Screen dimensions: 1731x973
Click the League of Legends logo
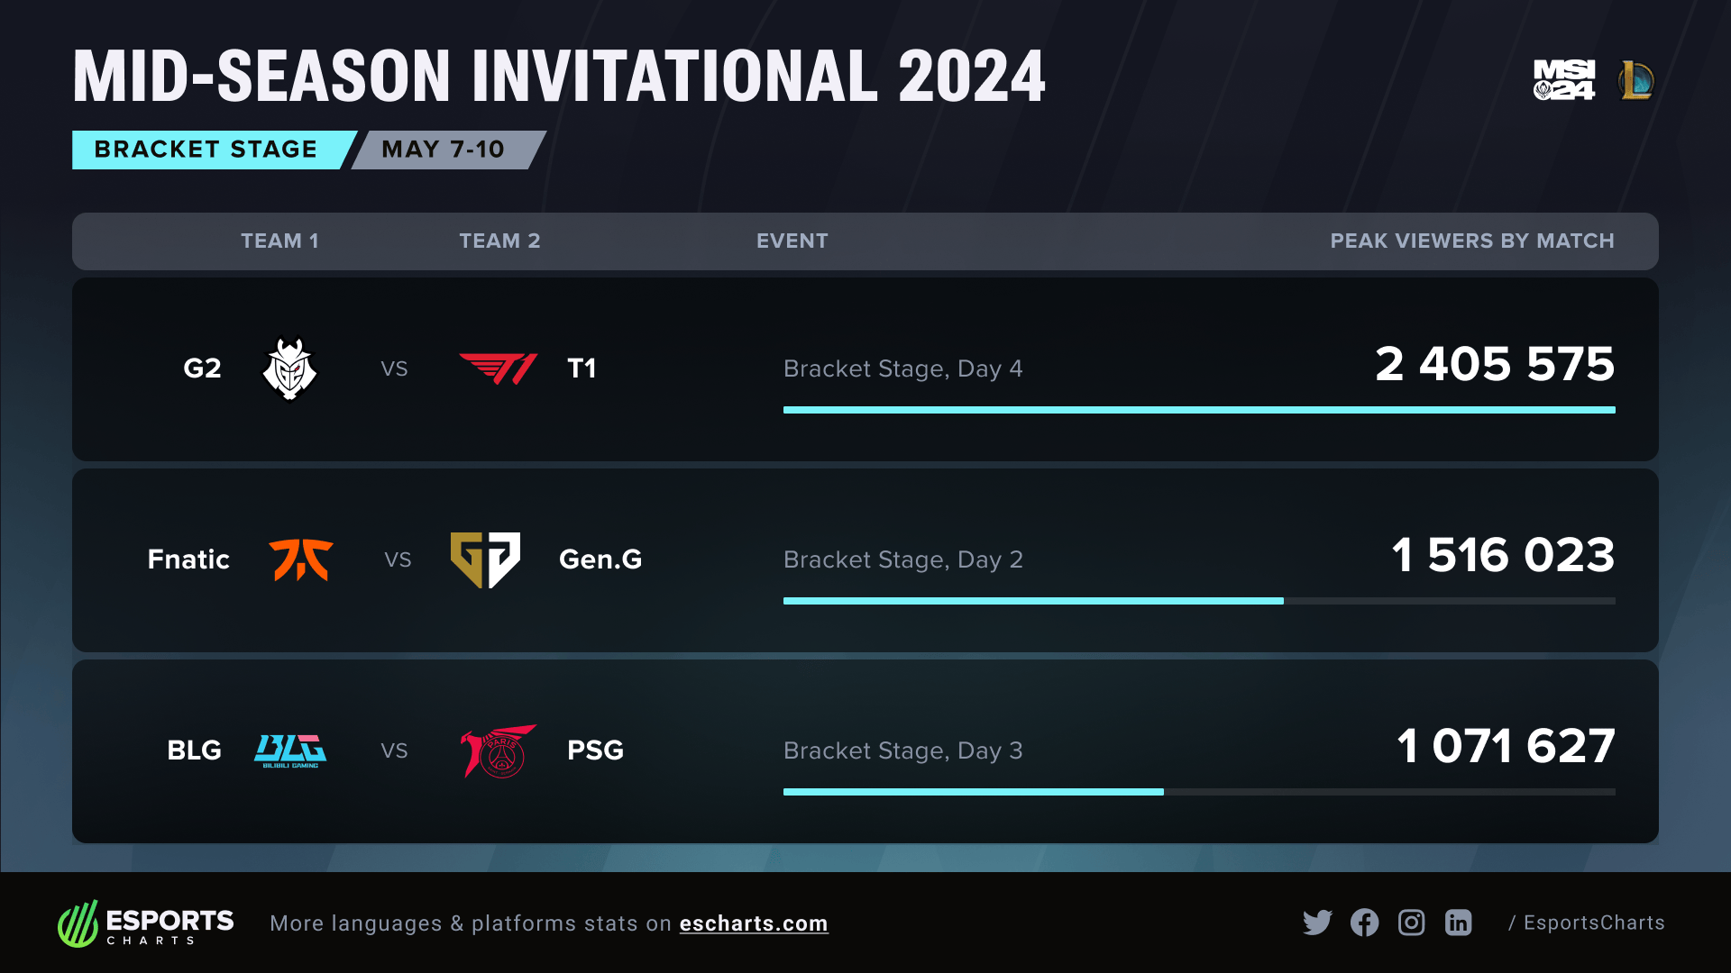(x=1636, y=80)
